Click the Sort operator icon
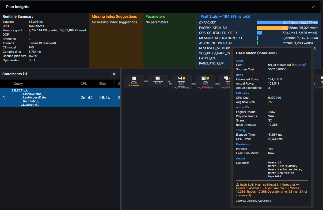323x210 pixels. pos(204,78)
